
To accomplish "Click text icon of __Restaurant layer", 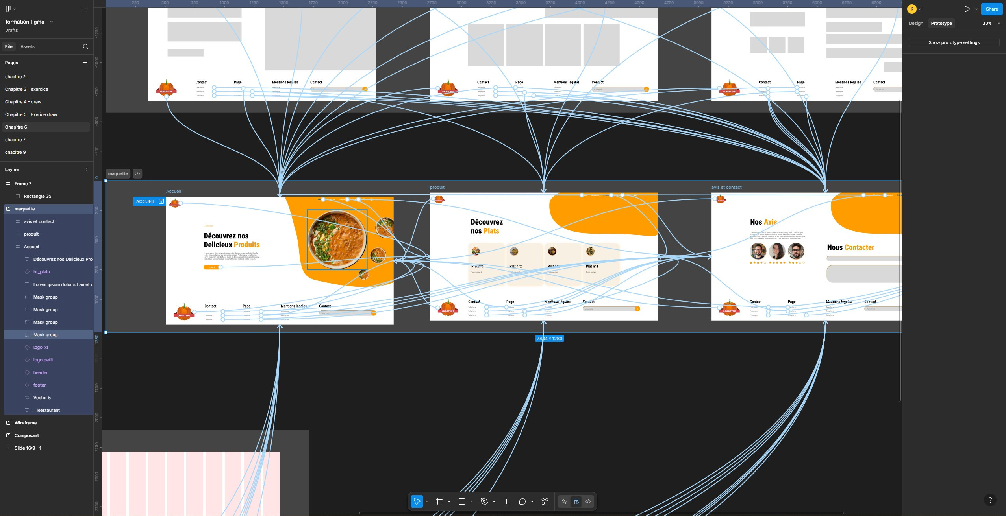I will coord(27,410).
